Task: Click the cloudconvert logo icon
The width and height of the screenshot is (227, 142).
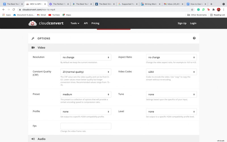Action: (x=33, y=23)
